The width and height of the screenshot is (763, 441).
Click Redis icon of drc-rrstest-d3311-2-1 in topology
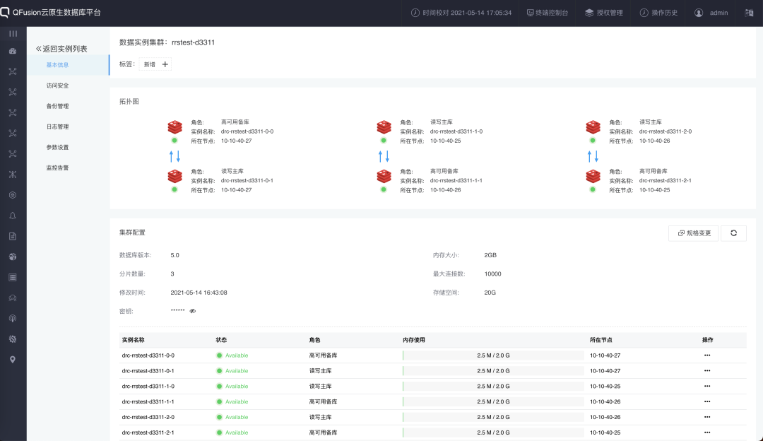click(x=593, y=176)
